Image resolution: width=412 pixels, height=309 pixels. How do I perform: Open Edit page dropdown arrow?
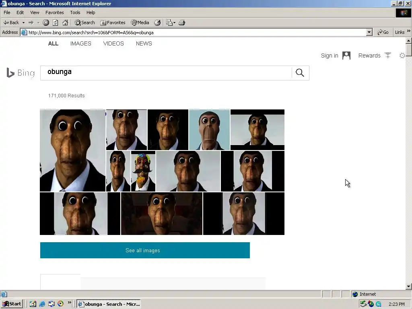pos(174,23)
